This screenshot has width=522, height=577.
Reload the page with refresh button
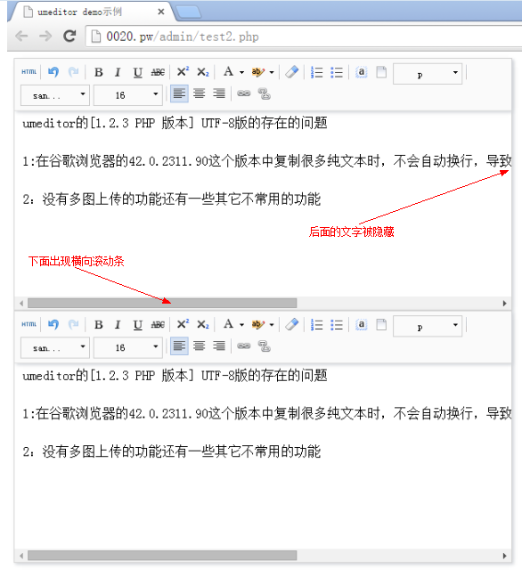[69, 36]
